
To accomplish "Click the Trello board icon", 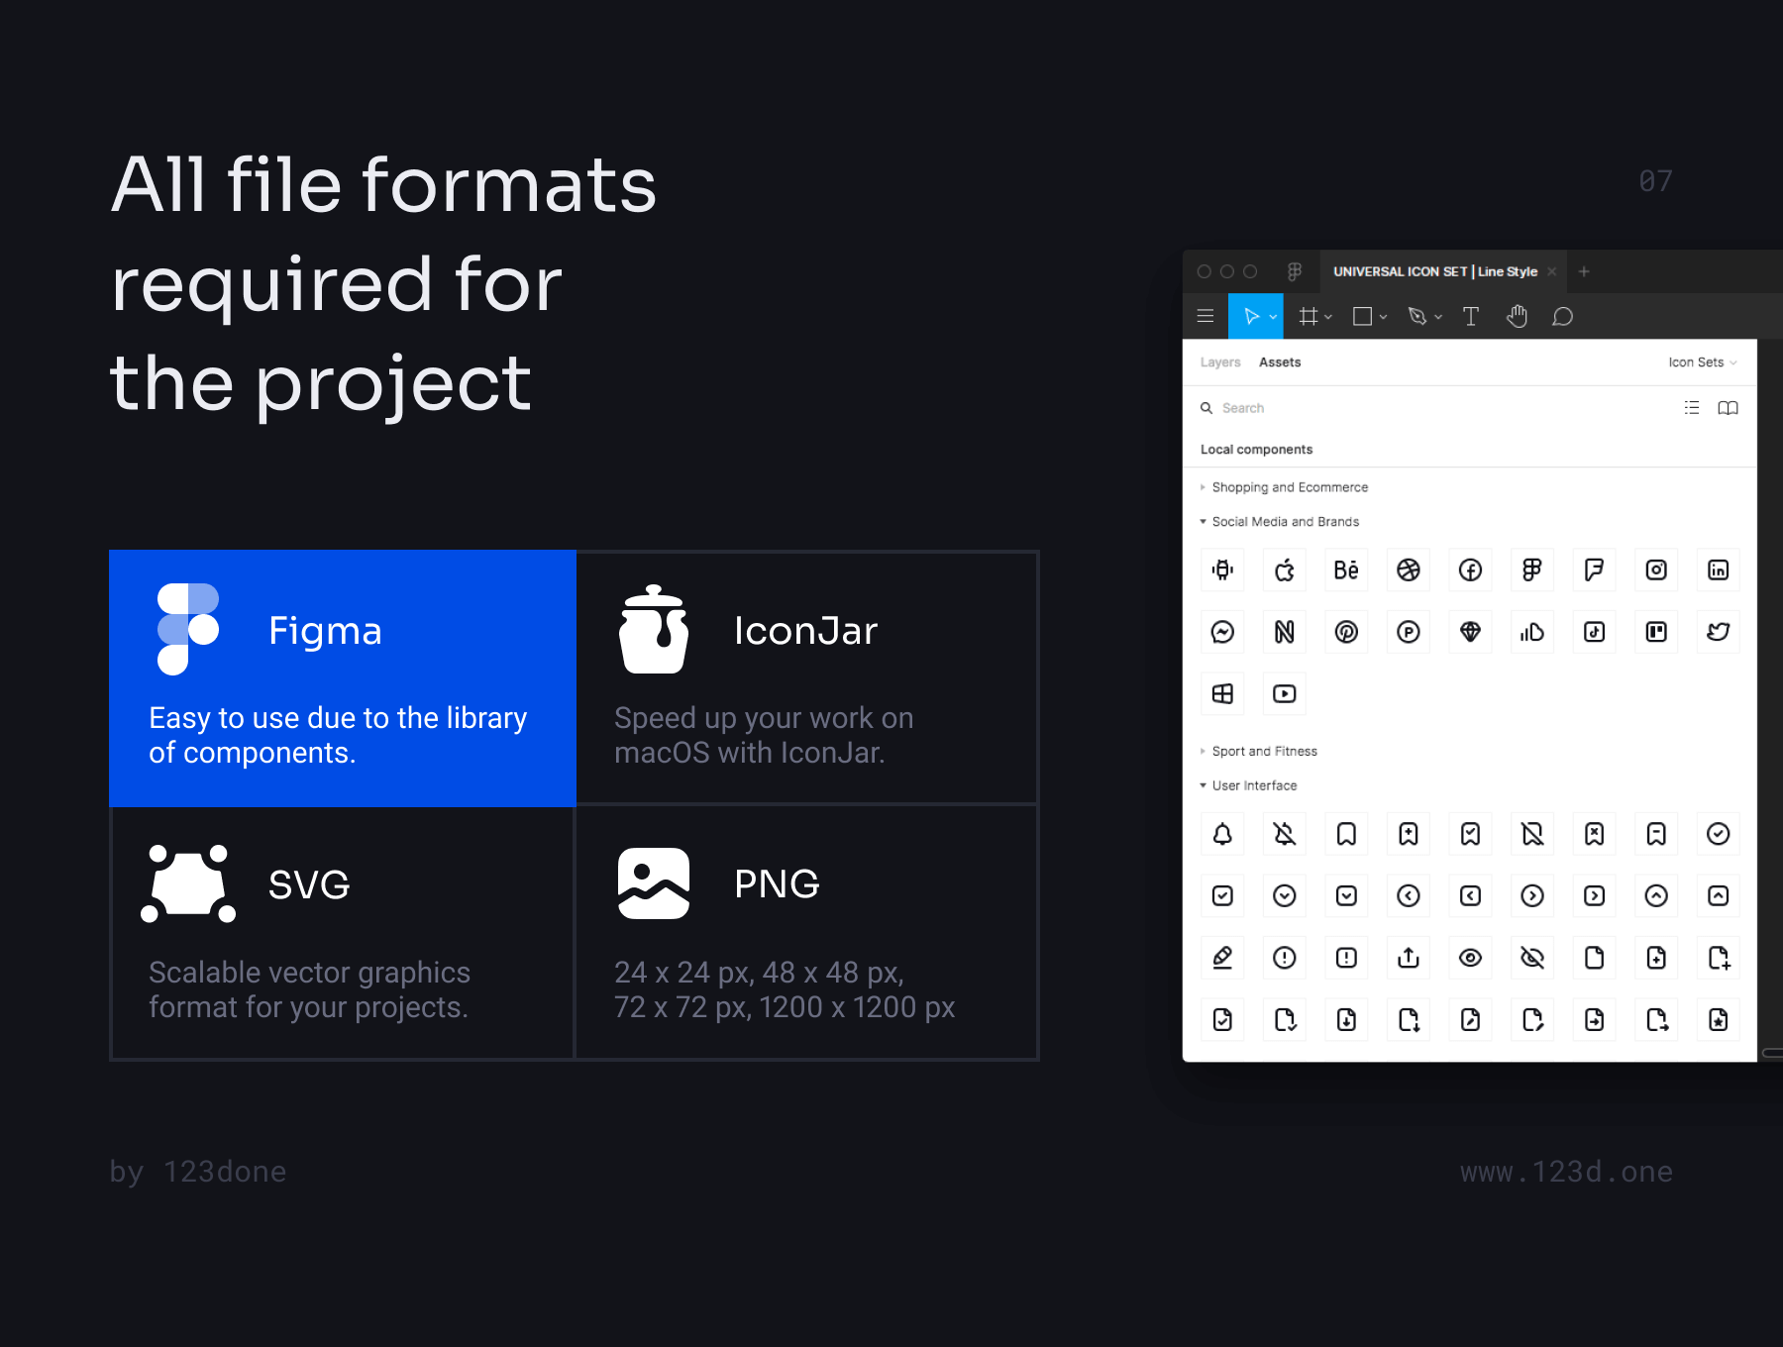I will [x=1656, y=632].
